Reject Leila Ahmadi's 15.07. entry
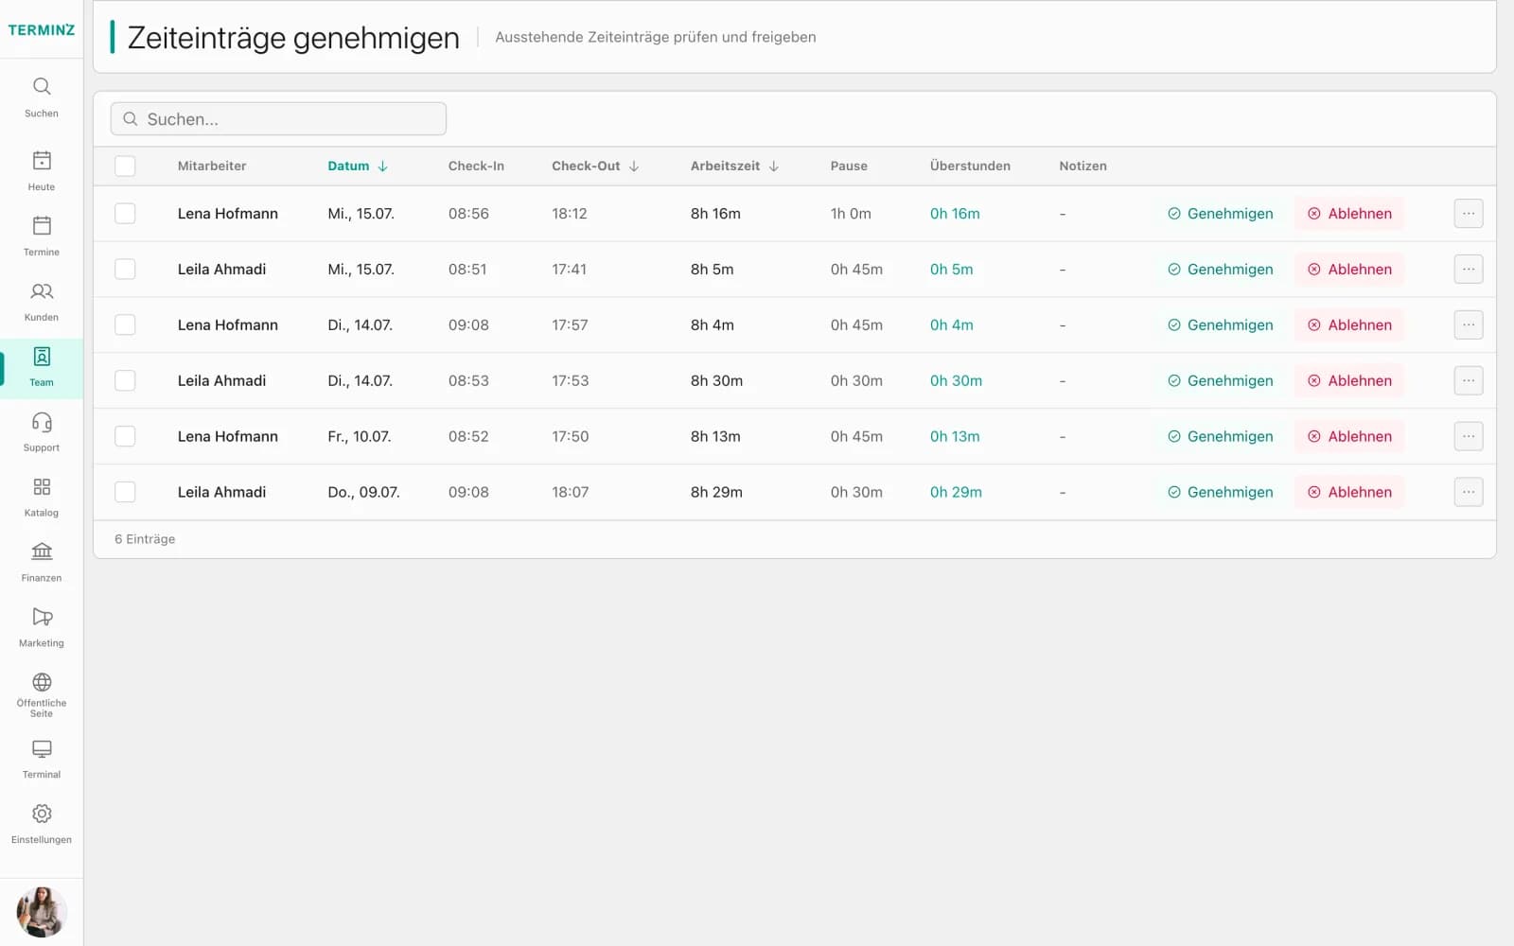The image size is (1514, 946). 1349,270
